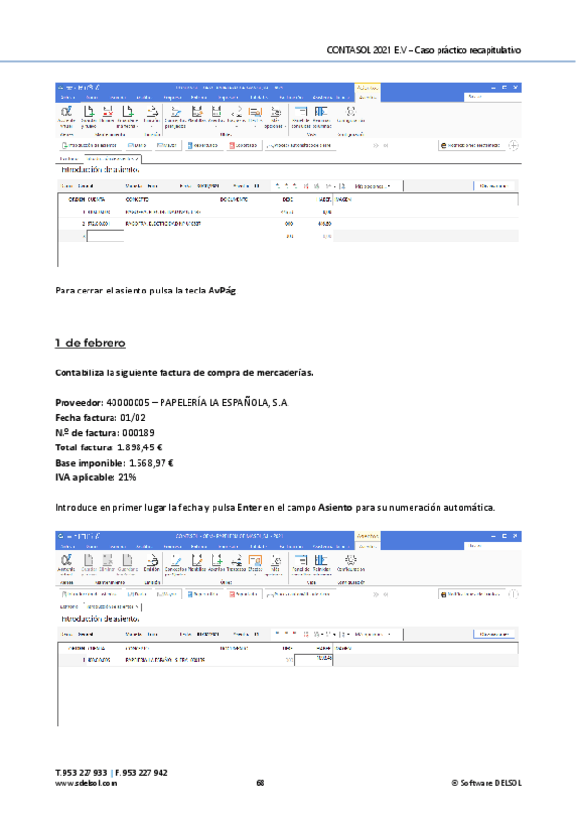Open Asientos ribbon tab in second screenshot
Image resolution: width=576 pixels, height=816 pixels.
tap(367, 546)
